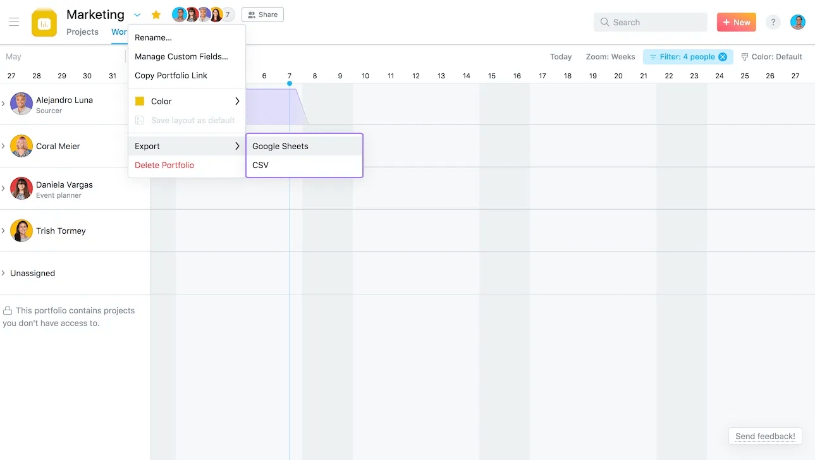815x460 pixels.
Task: Switch to the Projects tab
Action: 82,32
